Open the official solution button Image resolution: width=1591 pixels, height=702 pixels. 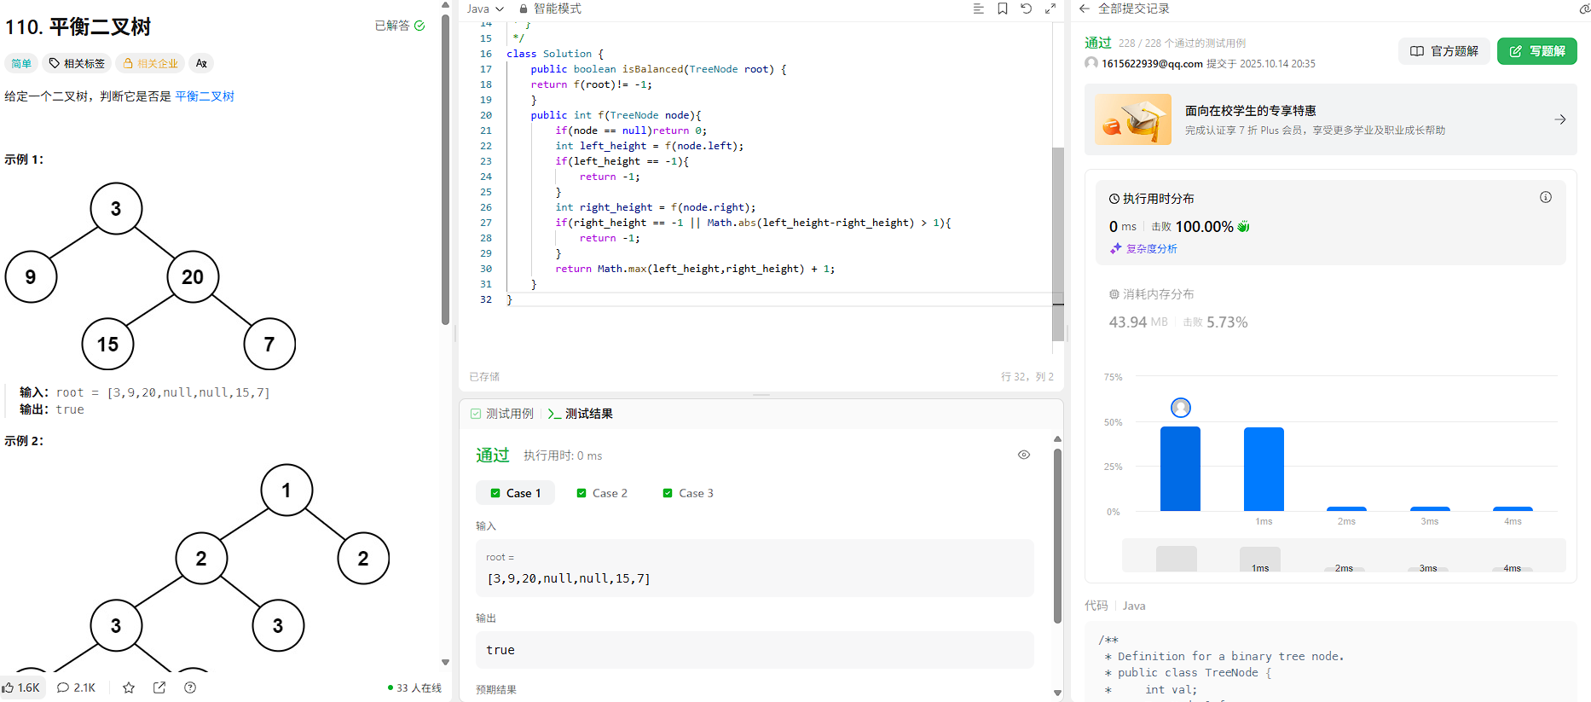coord(1444,51)
